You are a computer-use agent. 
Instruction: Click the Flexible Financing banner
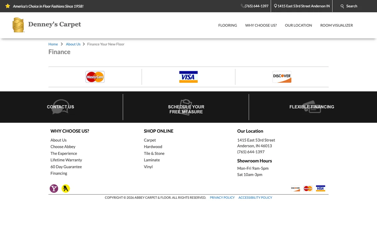click(x=312, y=107)
